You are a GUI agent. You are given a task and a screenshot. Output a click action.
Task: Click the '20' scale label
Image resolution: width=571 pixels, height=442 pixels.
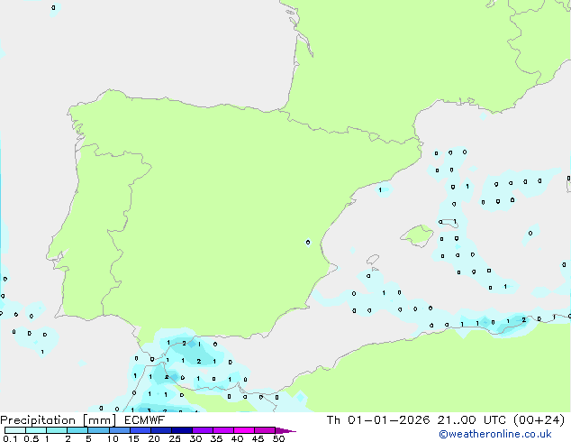[154, 438]
